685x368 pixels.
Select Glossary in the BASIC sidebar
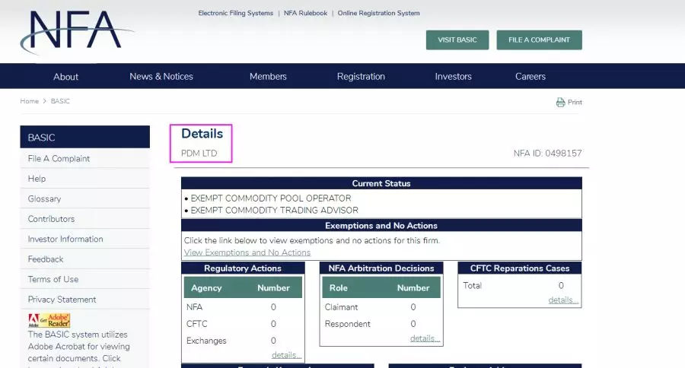tap(44, 199)
